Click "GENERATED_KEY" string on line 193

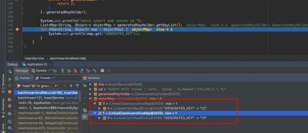[118, 34]
